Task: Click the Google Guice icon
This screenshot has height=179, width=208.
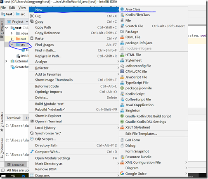Action: pyautogui.click(x=122, y=174)
